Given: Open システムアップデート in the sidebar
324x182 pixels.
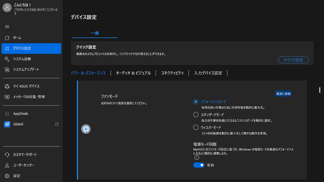Looking at the screenshot, I should [32, 70].
